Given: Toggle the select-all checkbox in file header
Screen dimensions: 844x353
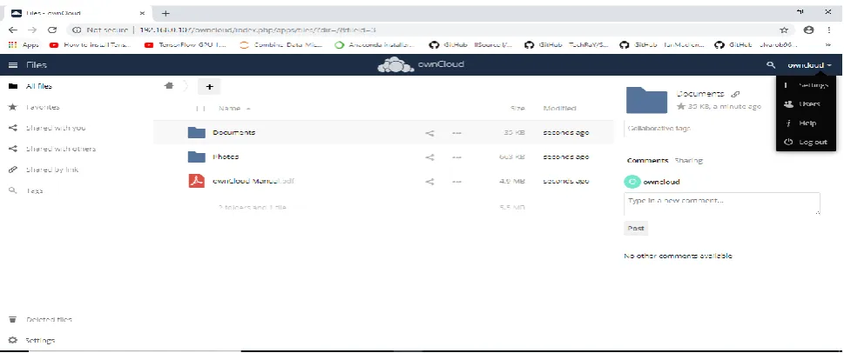Looking at the screenshot, I should [x=201, y=109].
